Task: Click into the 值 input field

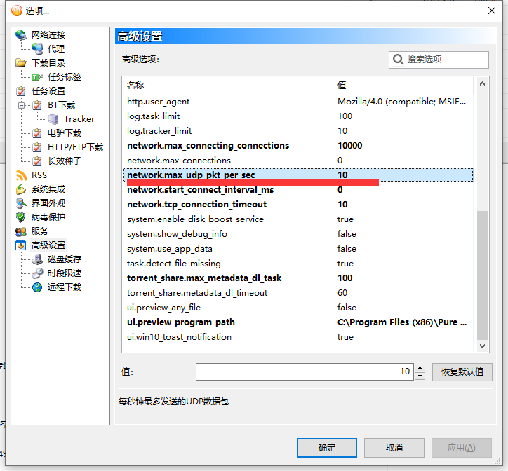Action: pyautogui.click(x=305, y=371)
